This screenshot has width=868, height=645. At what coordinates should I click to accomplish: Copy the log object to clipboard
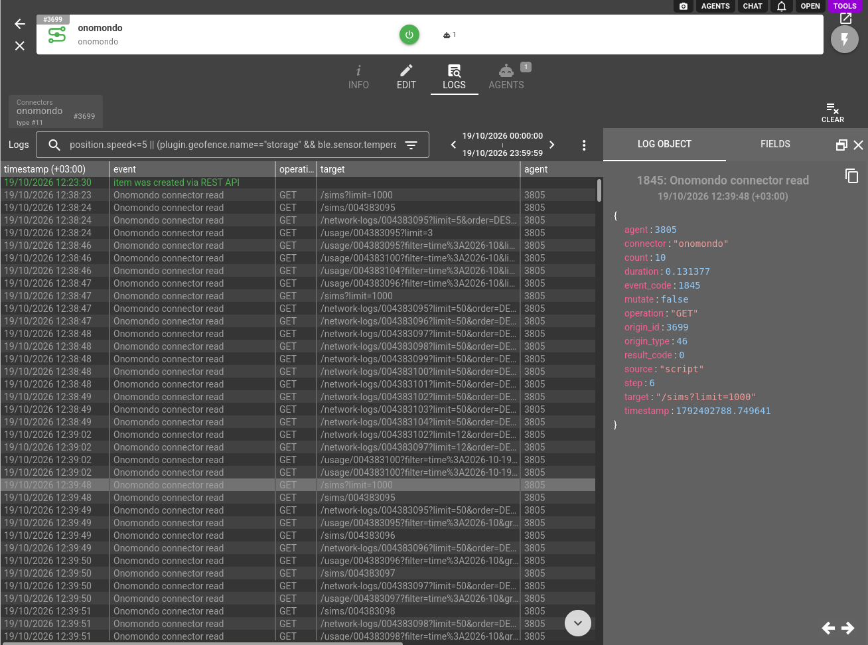(852, 176)
